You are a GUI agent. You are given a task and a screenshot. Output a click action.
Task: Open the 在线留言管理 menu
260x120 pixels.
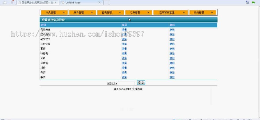click(170, 12)
